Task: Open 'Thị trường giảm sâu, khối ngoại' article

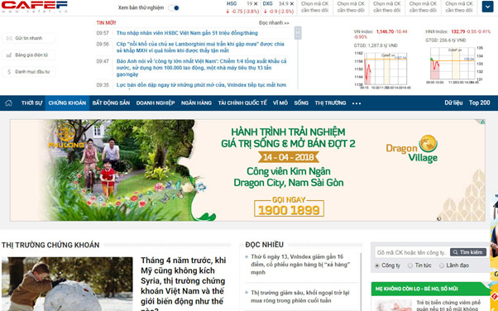Action: pyautogui.click(x=300, y=296)
